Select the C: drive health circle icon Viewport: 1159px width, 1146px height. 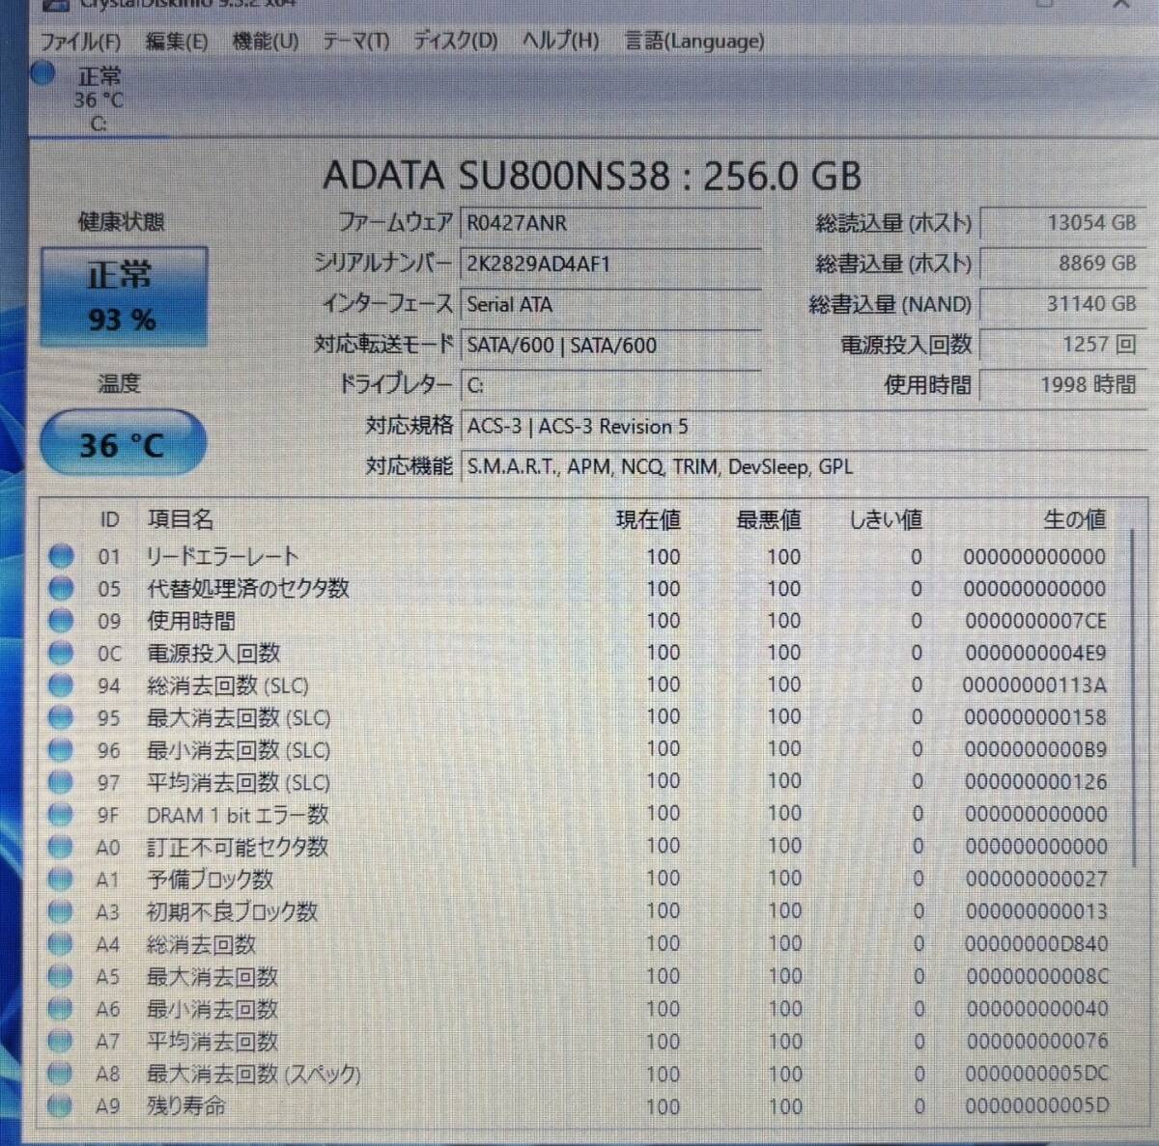point(42,71)
